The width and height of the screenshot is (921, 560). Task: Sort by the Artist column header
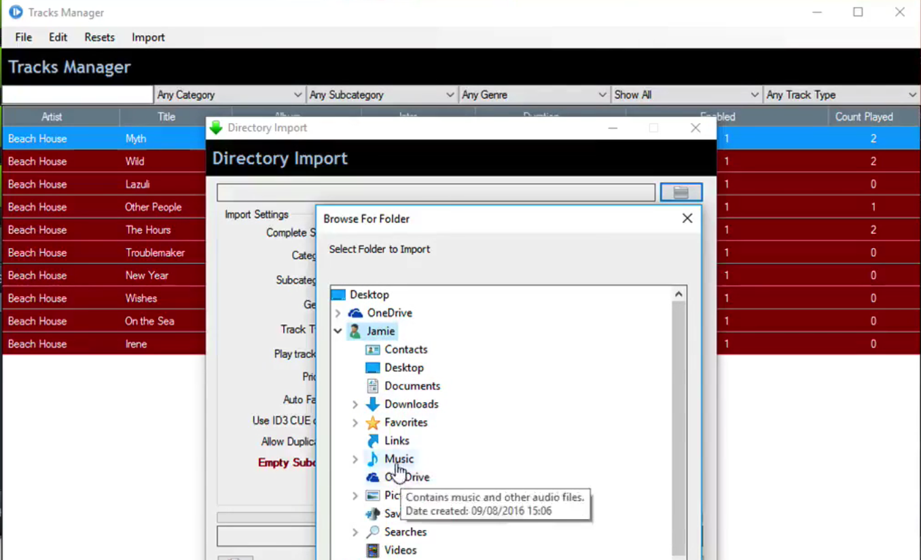52,117
